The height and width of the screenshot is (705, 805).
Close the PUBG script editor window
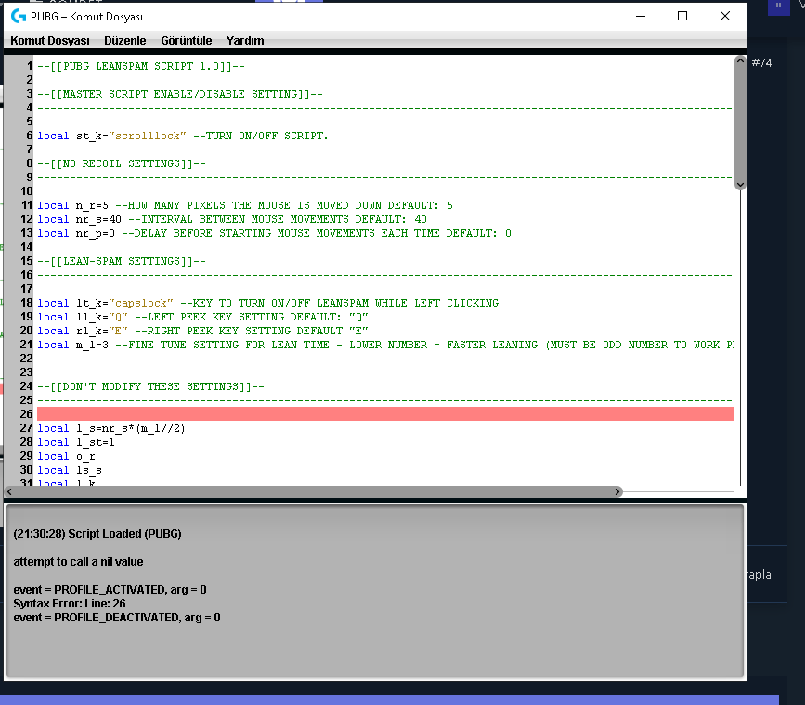click(x=724, y=17)
